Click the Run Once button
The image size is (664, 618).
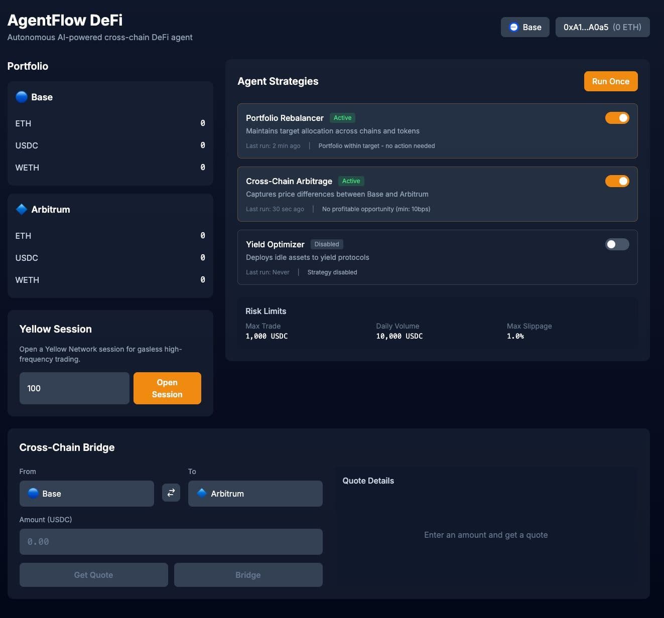pyautogui.click(x=611, y=81)
